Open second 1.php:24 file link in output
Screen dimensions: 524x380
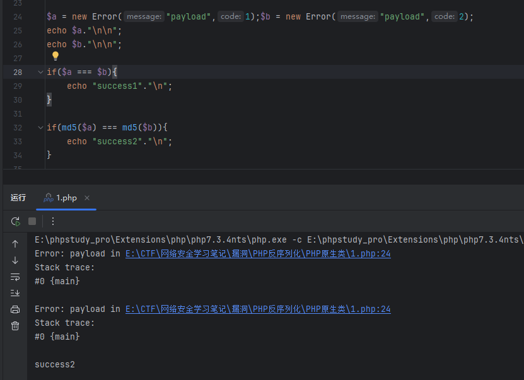pos(257,309)
